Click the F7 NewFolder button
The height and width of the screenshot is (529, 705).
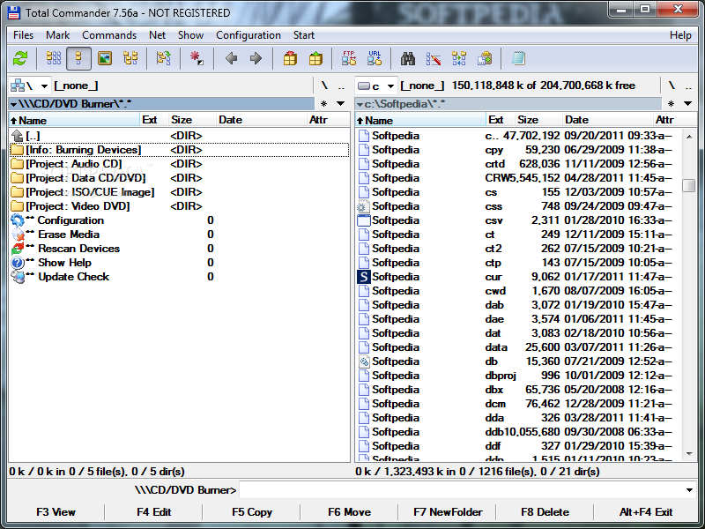pyautogui.click(x=448, y=512)
